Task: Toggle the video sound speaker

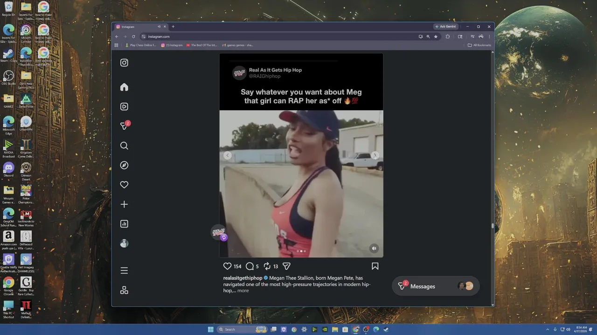Action: coord(374,248)
